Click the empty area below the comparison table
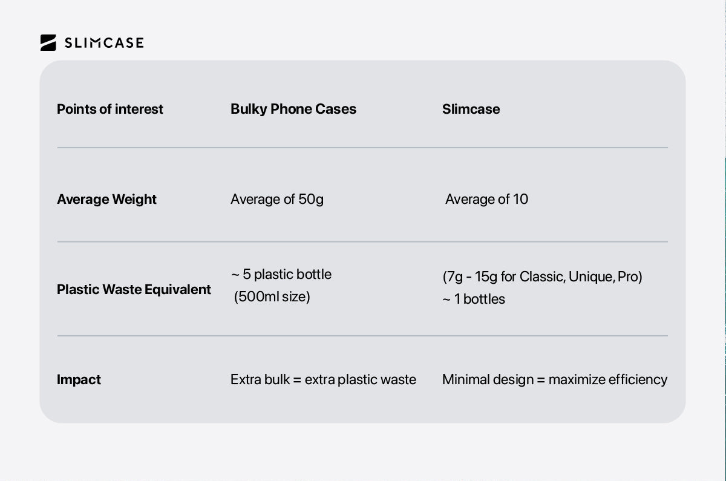726x481 pixels. [x=362, y=451]
